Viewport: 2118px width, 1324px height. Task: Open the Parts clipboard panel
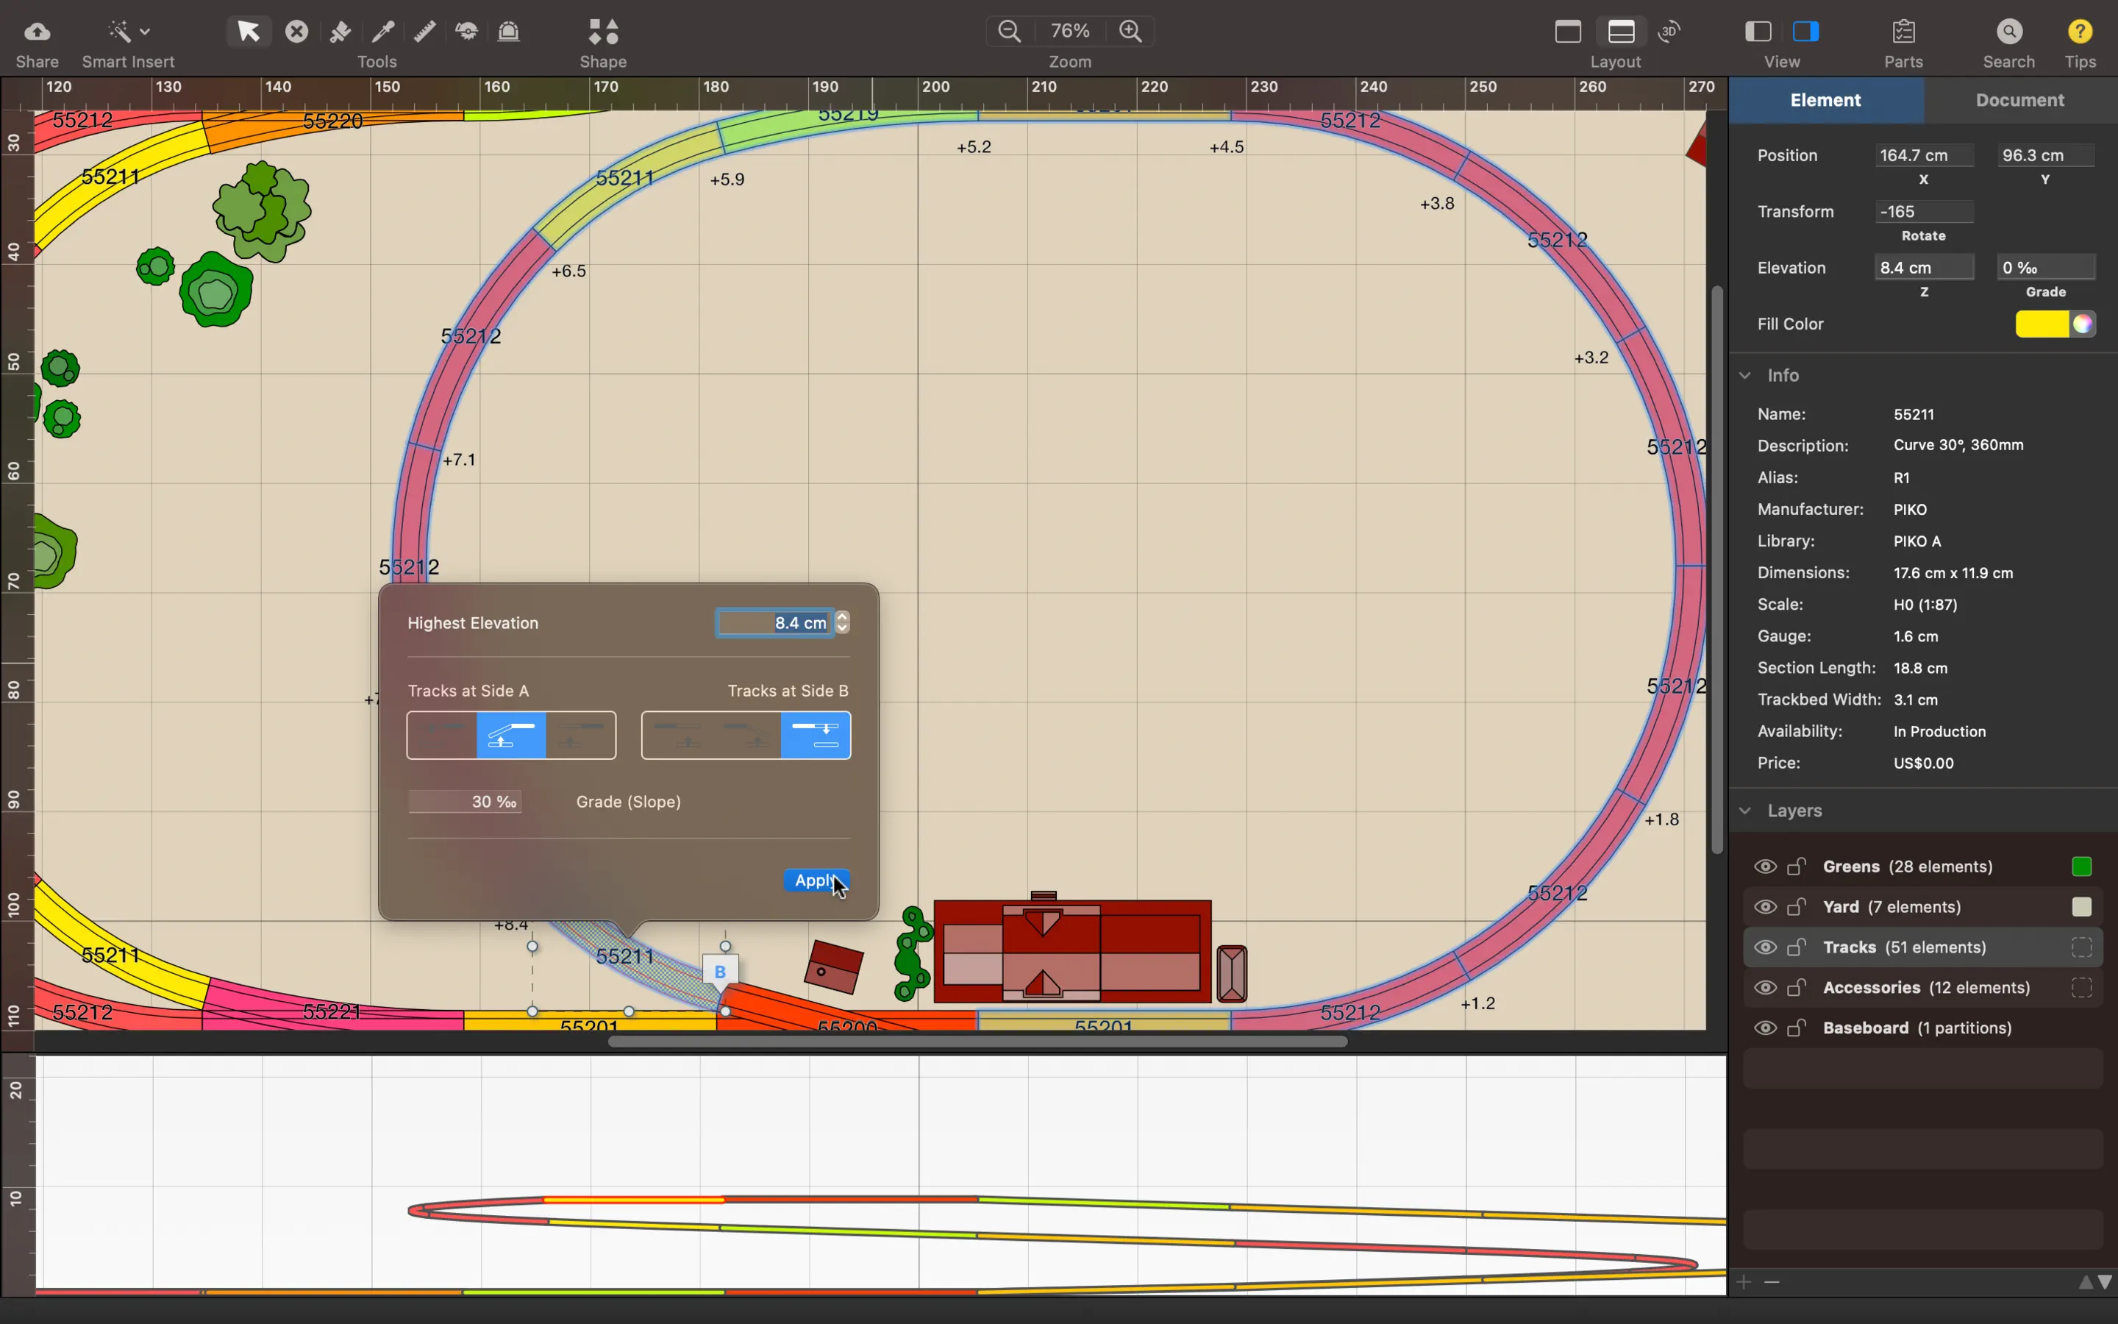(1903, 32)
